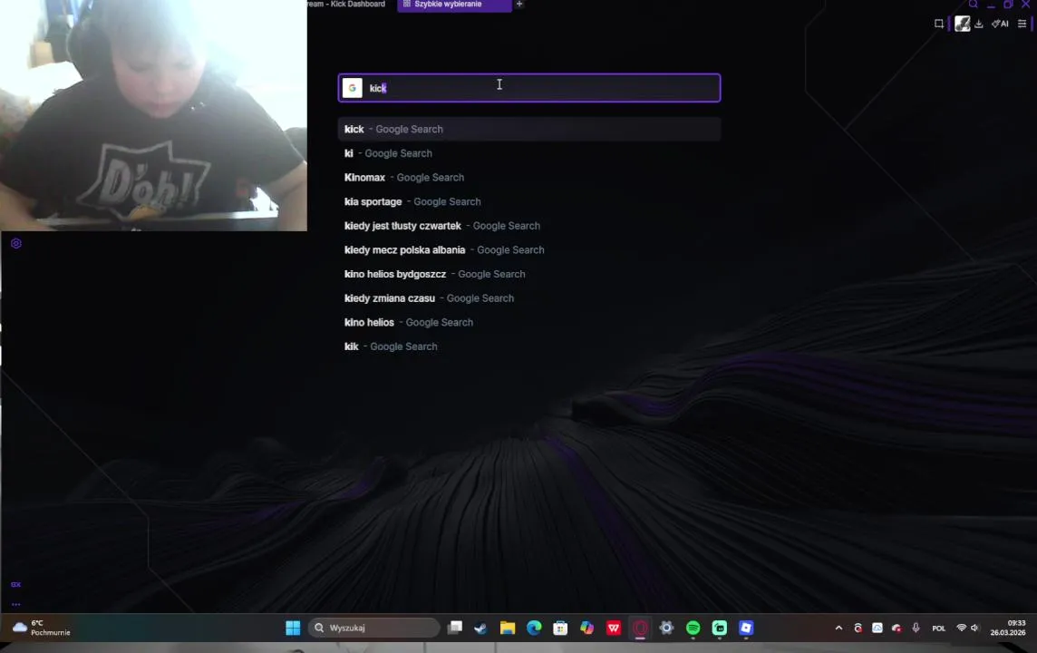Open Copilot from the taskbar

[586, 628]
